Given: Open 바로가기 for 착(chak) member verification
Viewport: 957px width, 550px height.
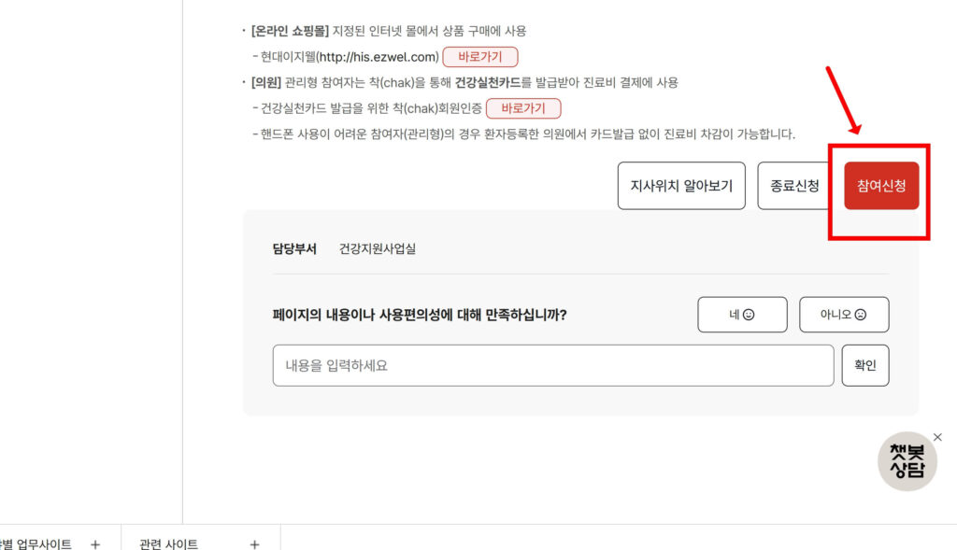Looking at the screenshot, I should (x=523, y=107).
